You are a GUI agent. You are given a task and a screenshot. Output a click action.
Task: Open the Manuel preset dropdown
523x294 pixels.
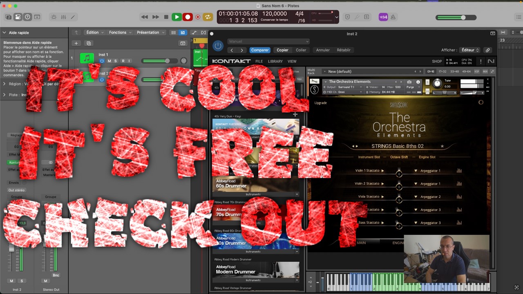(x=268, y=41)
